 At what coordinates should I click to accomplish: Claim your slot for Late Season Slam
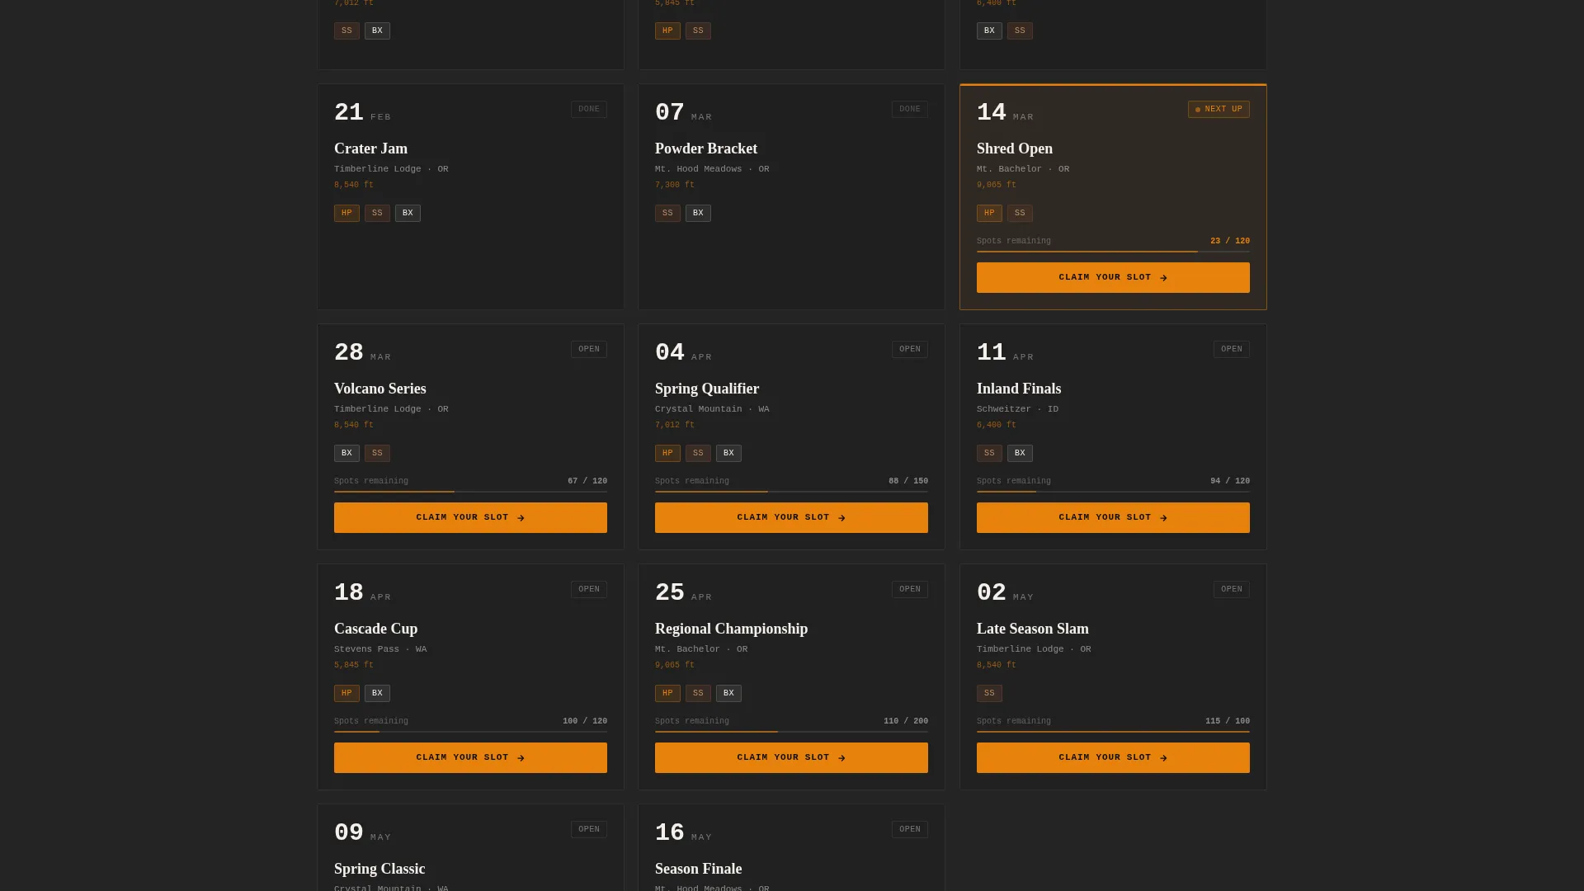pos(1113,758)
